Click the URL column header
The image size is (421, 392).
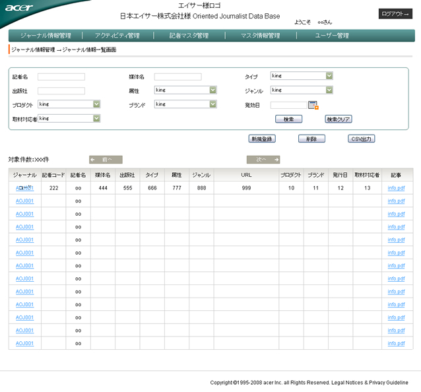click(246, 175)
